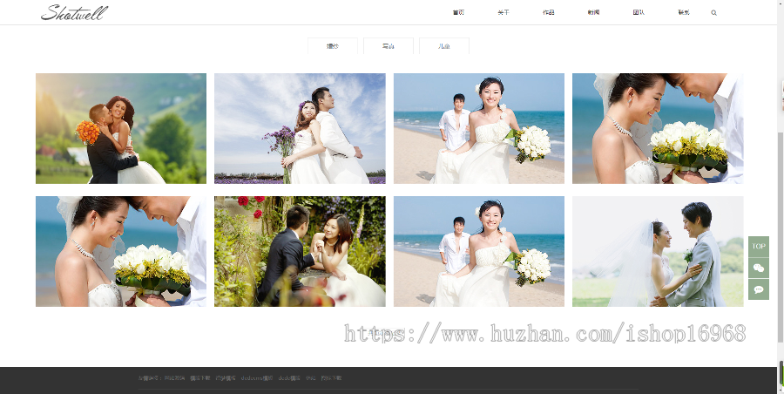The height and width of the screenshot is (394, 784).
Task: Click the Shotwell logo
Action: 74,12
